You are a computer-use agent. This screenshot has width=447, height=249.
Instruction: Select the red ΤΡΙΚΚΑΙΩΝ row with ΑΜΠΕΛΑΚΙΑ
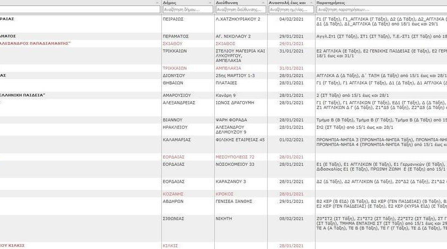[175, 69]
